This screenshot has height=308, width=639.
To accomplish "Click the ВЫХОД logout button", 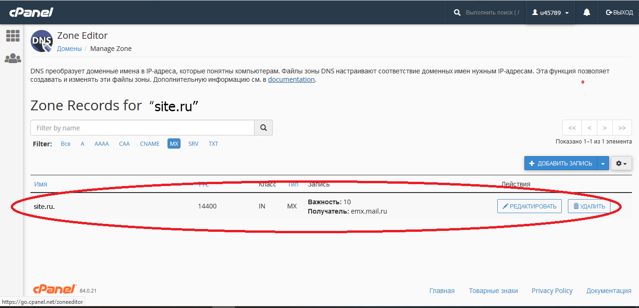I will [x=619, y=13].
